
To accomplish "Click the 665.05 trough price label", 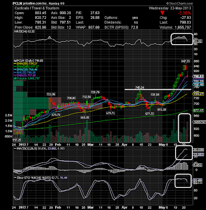I will [x=85, y=118].
